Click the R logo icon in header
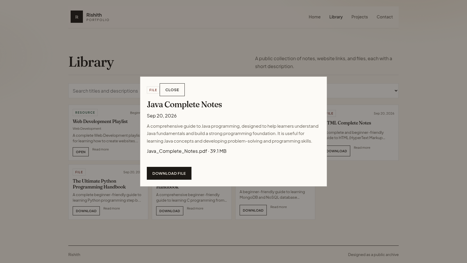Image resolution: width=467 pixels, height=263 pixels. tap(77, 17)
